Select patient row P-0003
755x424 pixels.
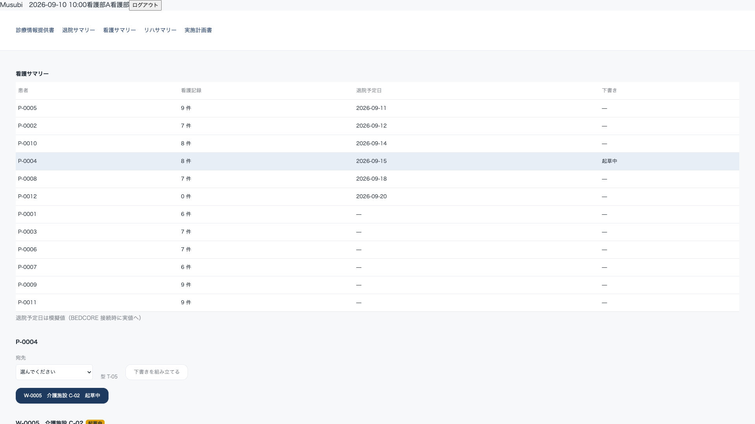point(377,232)
